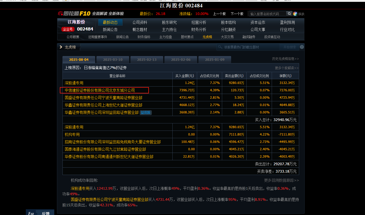Image resolution: width=365 pixels, height=215 pixels.
Task: Open the 行业对比 menu item
Action: click(x=288, y=29)
